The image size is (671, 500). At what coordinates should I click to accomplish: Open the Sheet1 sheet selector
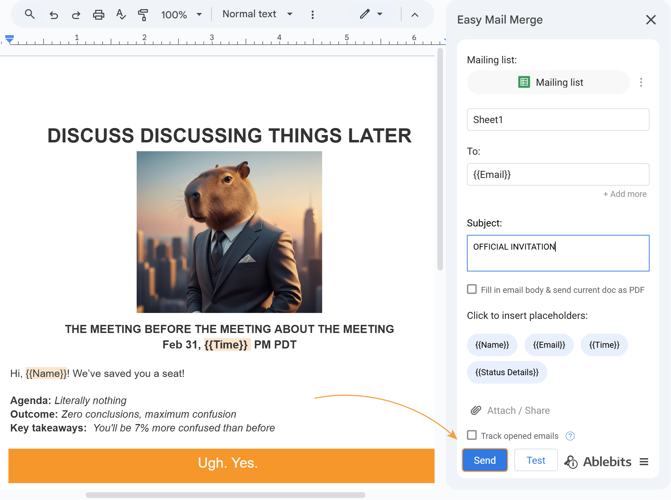pos(558,120)
